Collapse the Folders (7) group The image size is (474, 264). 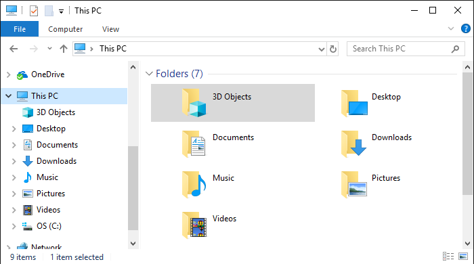pos(149,74)
